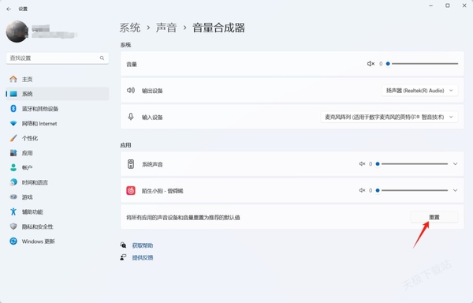
Task: Open the 提供反馈 link
Action: tap(143, 257)
